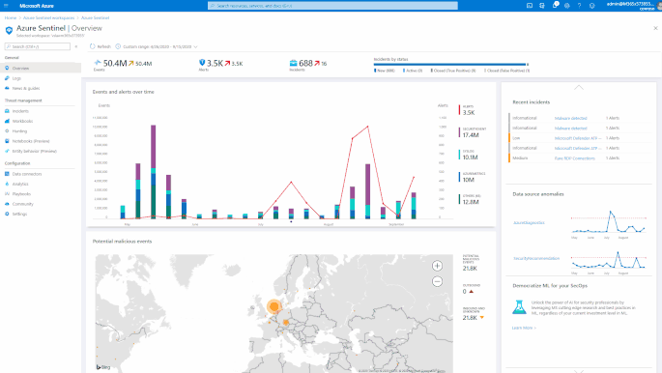Zoom in on the malicious events map
The height and width of the screenshot is (373, 662).
pyautogui.click(x=437, y=266)
